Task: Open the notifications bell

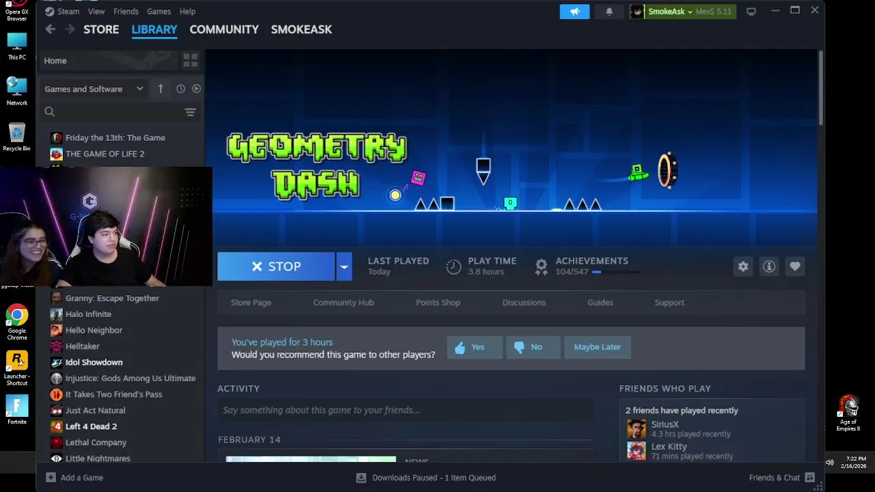Action: coord(609,12)
